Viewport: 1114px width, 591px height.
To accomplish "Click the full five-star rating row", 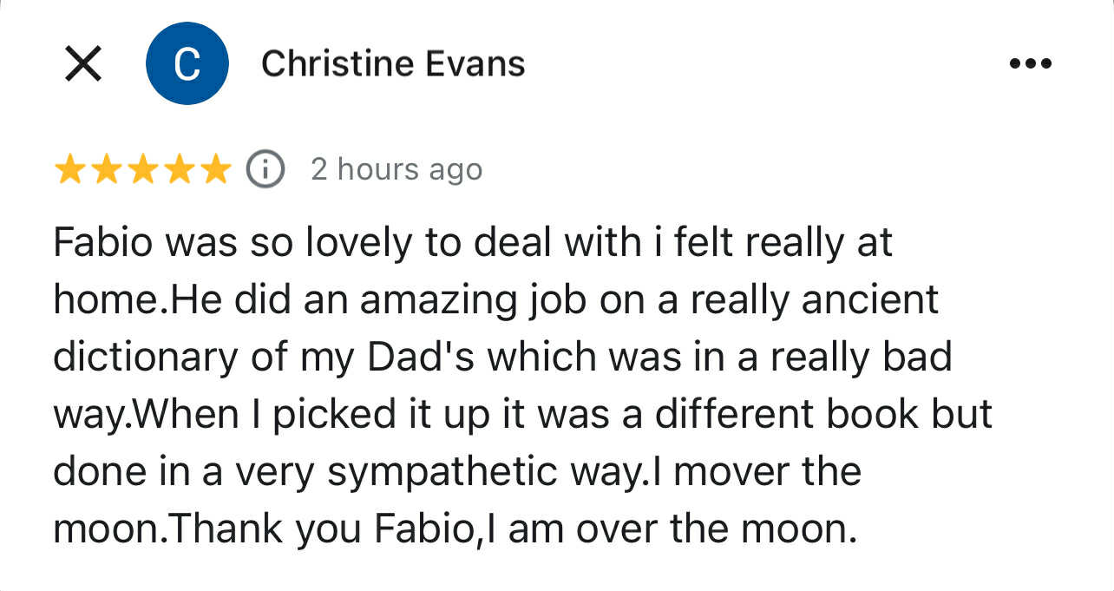I will pyautogui.click(x=144, y=169).
